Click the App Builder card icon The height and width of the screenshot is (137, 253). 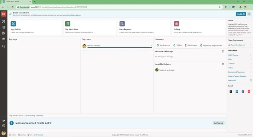point(13,24)
